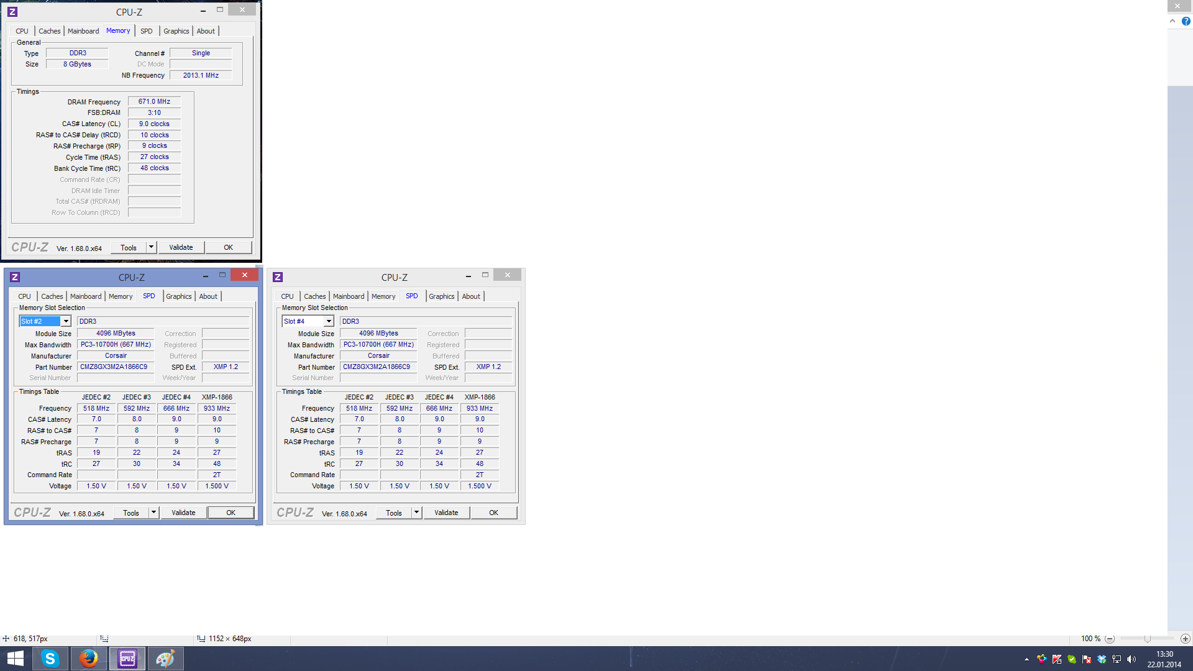Viewport: 1193px width, 671px height.
Task: Collapse the ribbon with the chevron
Action: 1172,21
